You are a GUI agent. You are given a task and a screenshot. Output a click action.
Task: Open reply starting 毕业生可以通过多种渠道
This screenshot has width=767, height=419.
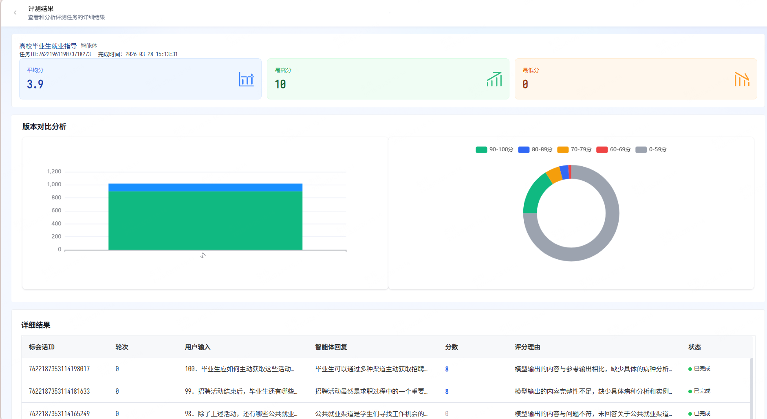(371, 369)
